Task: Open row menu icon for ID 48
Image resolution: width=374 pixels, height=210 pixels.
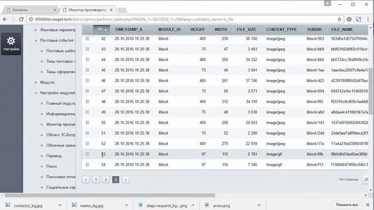Action: point(87,101)
